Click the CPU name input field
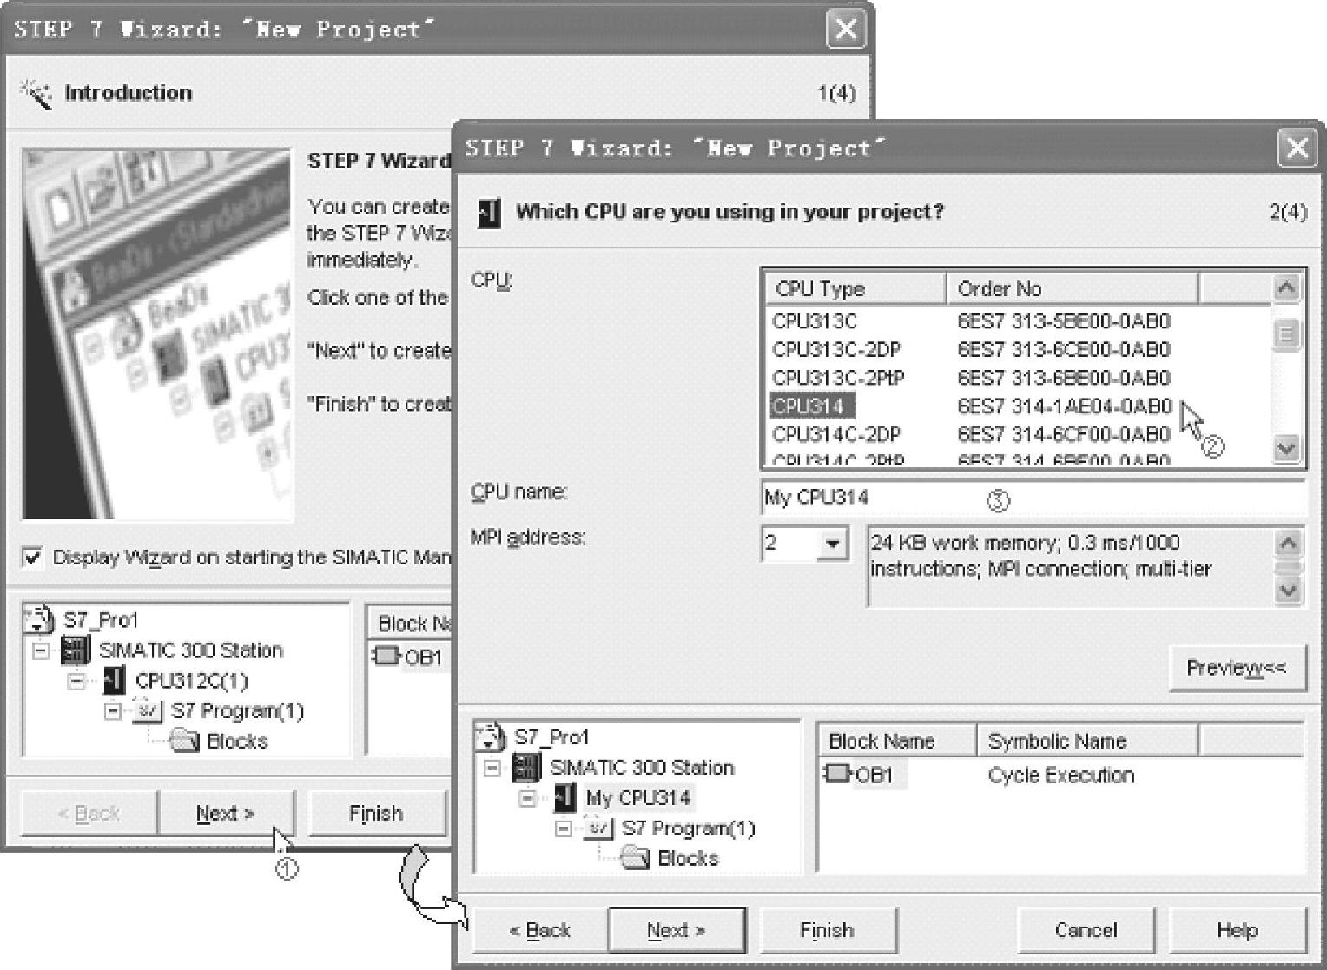 (1033, 498)
